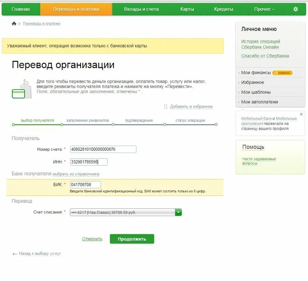Screen dimensions: 308x281
Task: Focus the БИК input field
Action: tap(85, 185)
